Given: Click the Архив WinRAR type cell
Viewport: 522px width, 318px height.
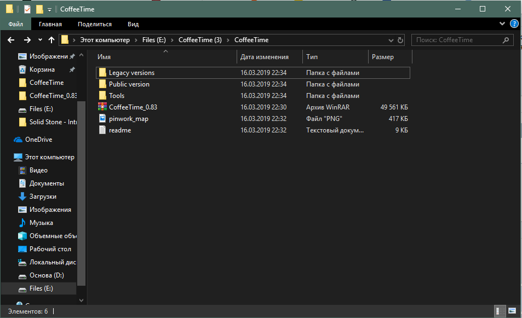Looking at the screenshot, I should pyautogui.click(x=328, y=107).
